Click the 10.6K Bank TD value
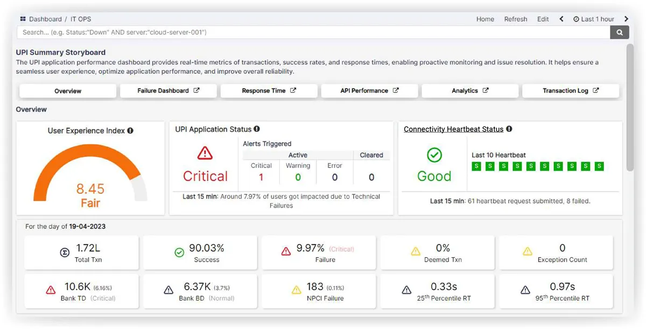 78,287
